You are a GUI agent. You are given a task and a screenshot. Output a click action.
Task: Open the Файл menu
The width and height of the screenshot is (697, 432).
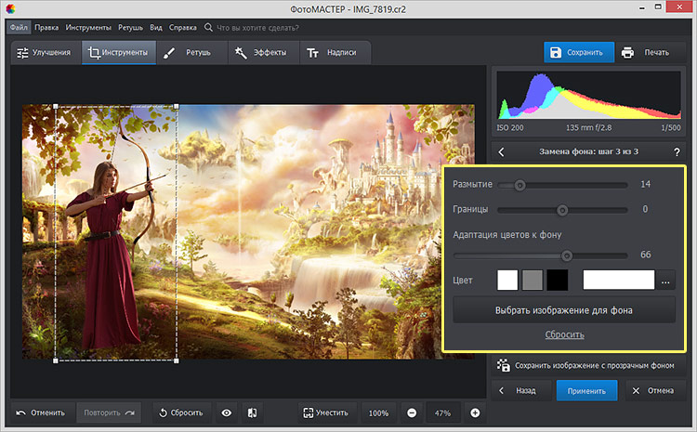click(19, 28)
